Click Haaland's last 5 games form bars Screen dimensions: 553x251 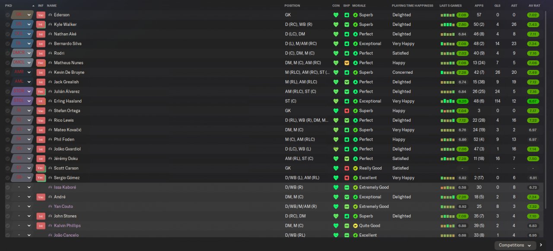448,101
